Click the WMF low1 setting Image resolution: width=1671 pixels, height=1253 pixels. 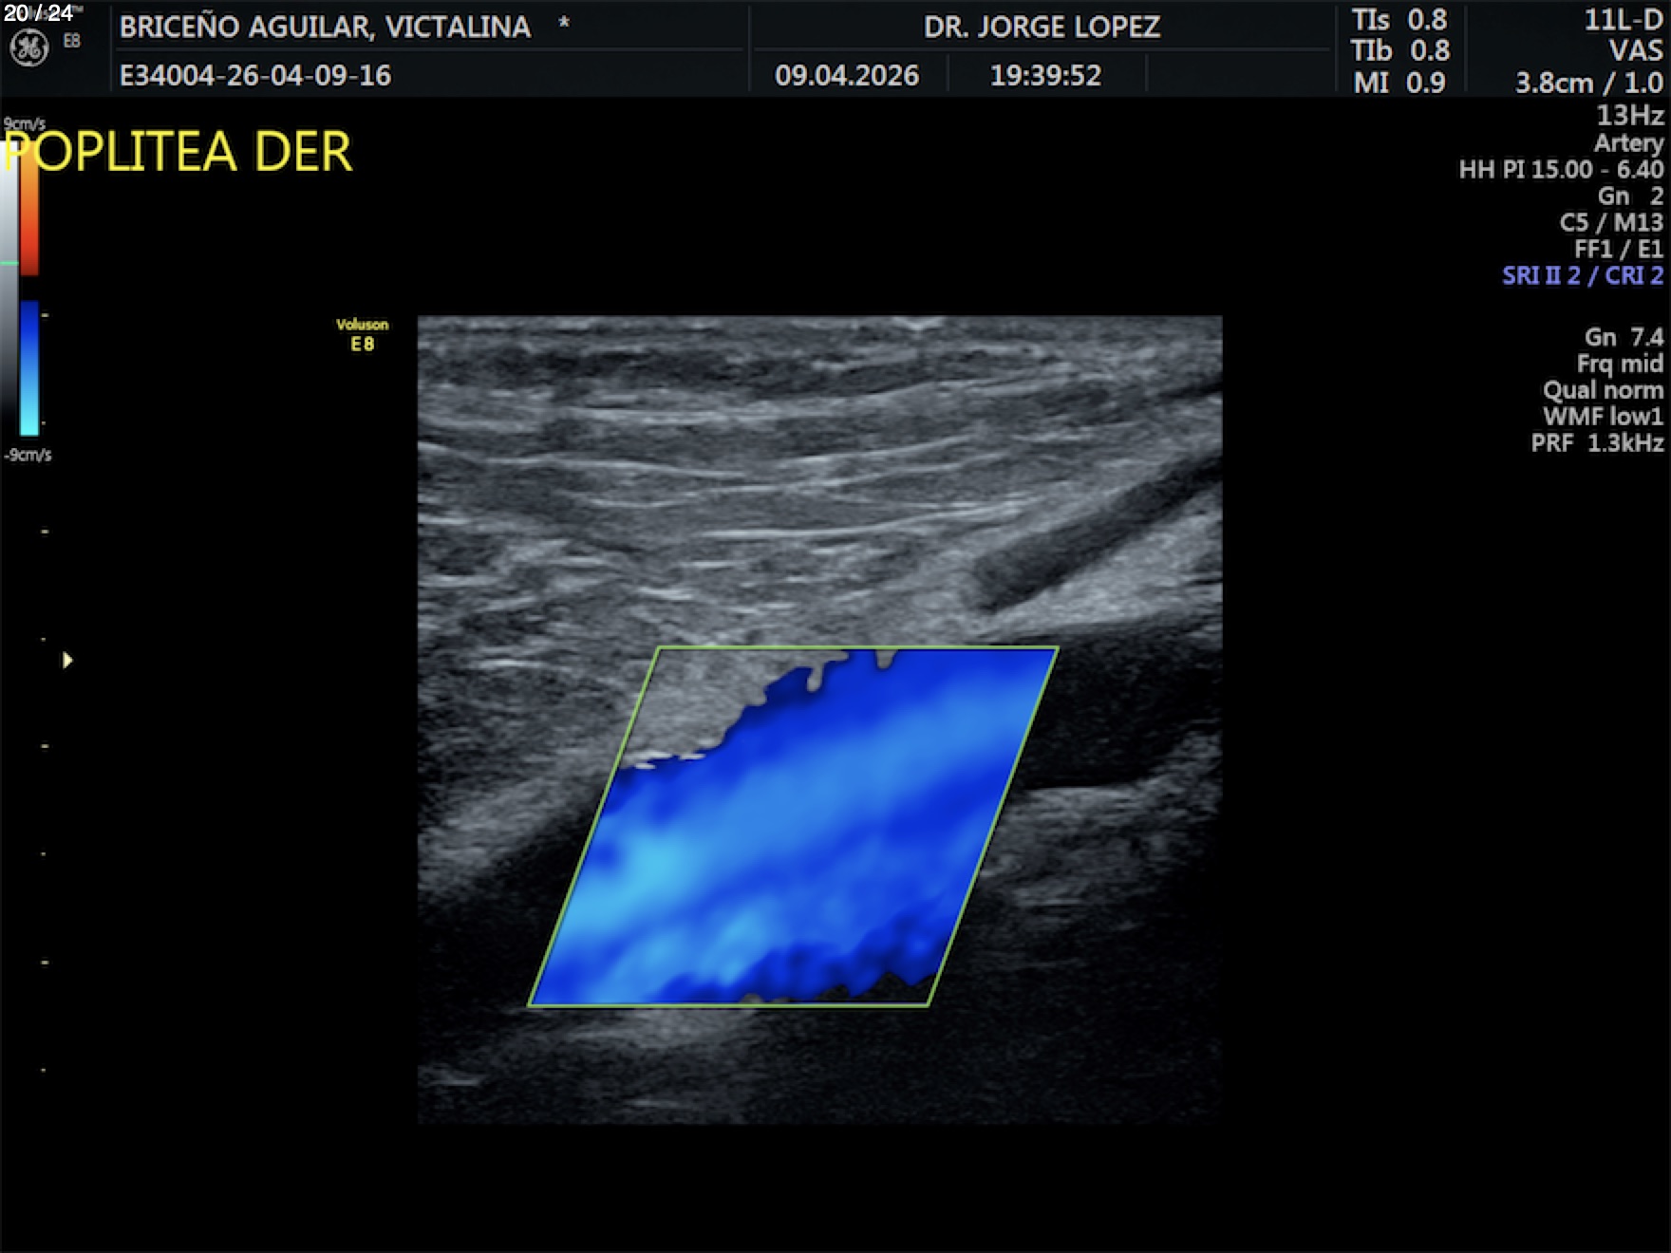click(x=1602, y=417)
